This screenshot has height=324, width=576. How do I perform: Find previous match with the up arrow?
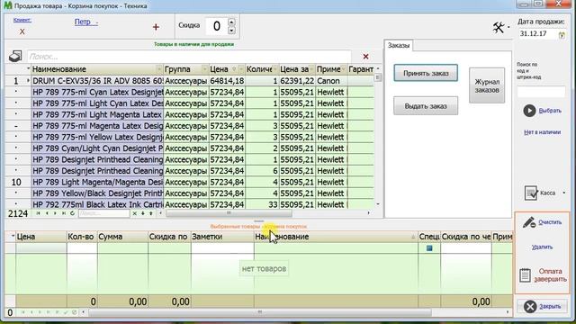pos(151,213)
